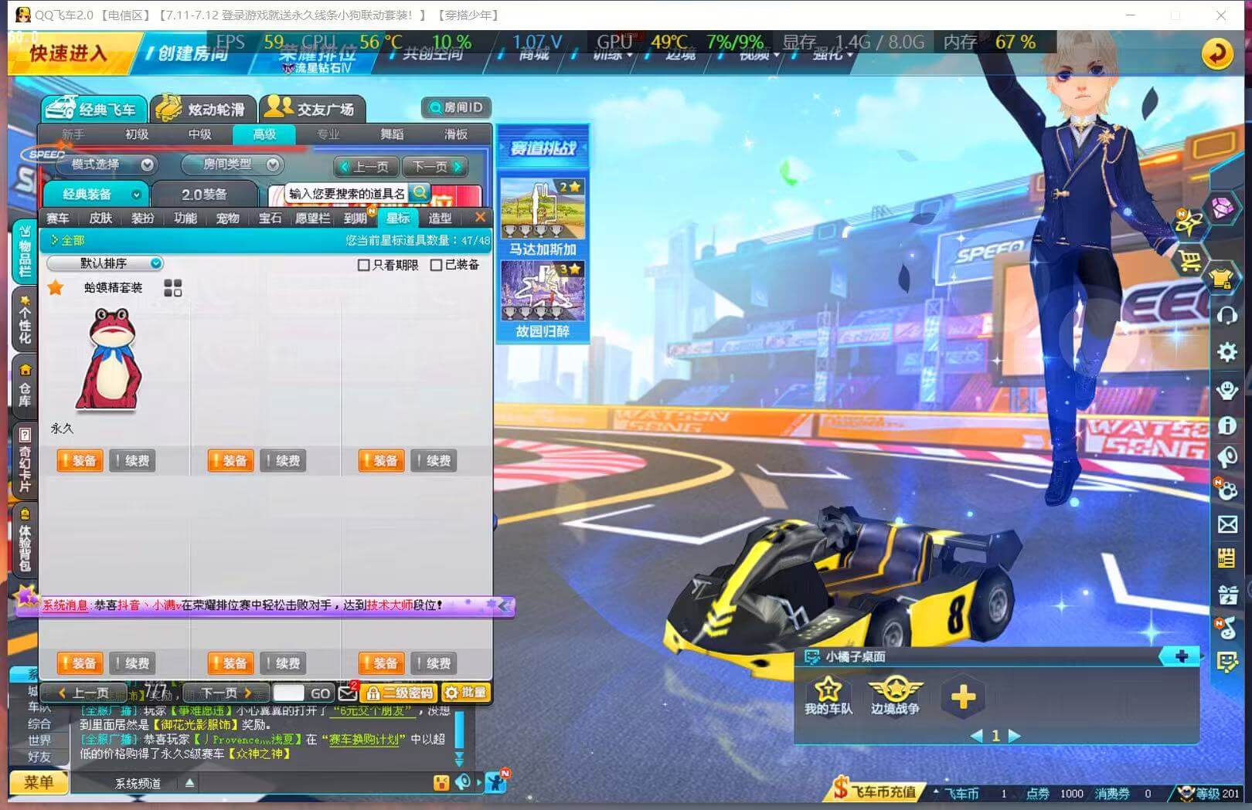Add shortcut with the yellow plus icon
The height and width of the screenshot is (810, 1252).
[963, 697]
